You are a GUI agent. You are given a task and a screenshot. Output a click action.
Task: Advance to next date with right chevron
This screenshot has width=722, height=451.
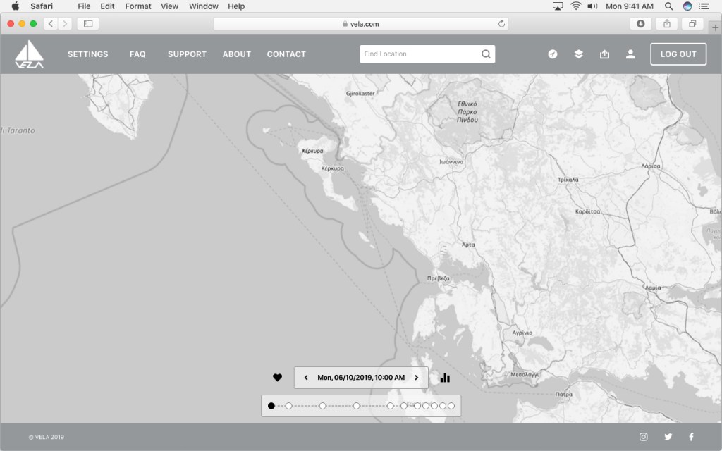416,378
